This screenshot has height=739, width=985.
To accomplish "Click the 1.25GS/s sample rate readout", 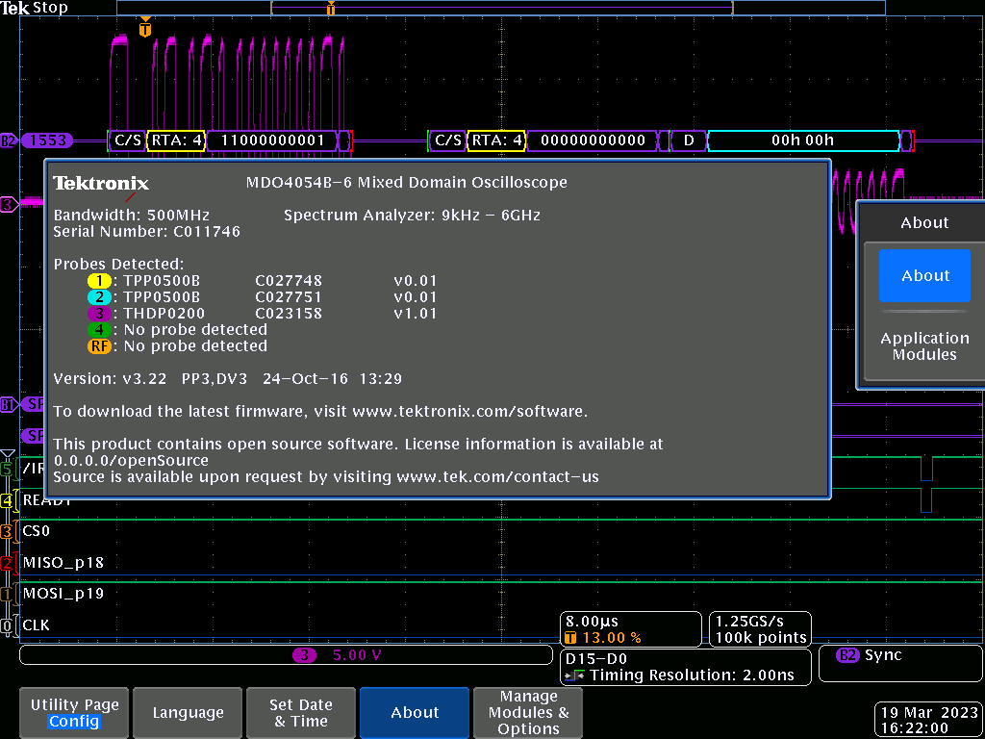I will (x=749, y=622).
